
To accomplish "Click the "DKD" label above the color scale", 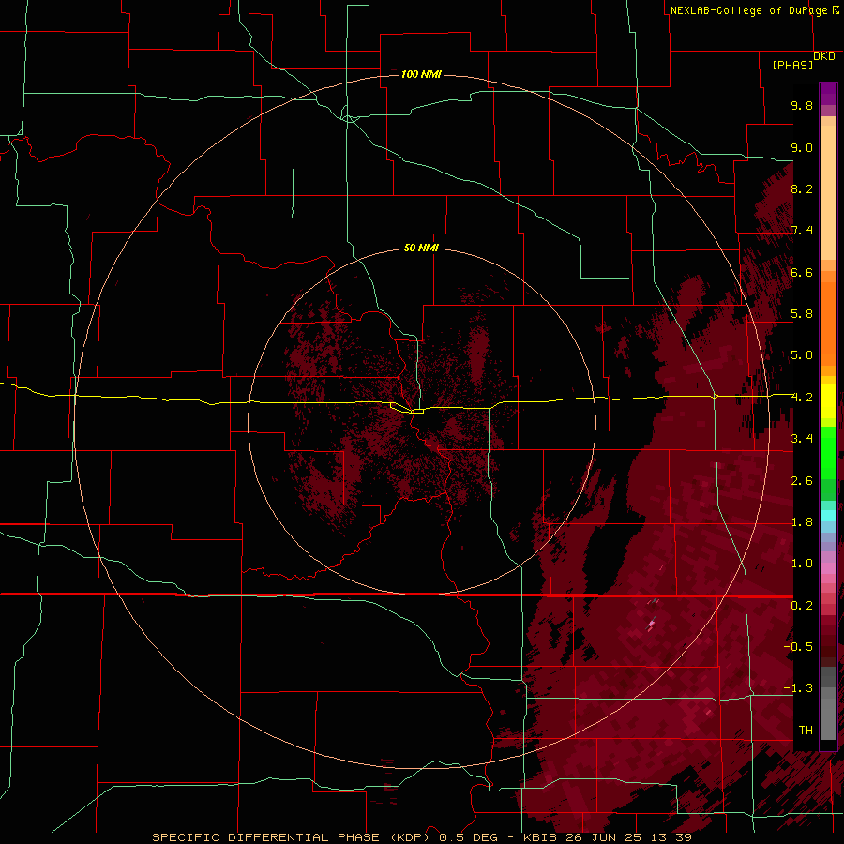I will click(824, 56).
